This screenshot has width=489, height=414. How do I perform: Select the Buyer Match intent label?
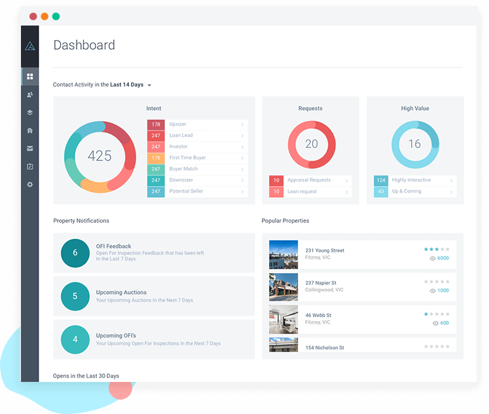click(x=183, y=169)
